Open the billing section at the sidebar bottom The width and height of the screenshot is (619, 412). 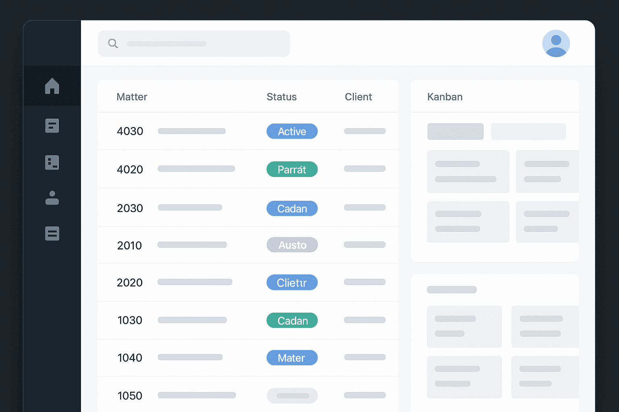pyautogui.click(x=52, y=233)
